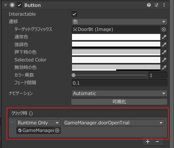Click the GameManager object reference field
174x148 pixels.
[x=35, y=130]
